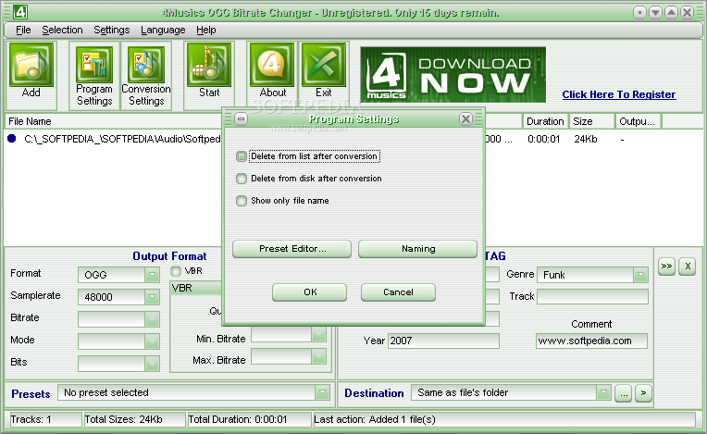
Task: Cancel the Program Settings dialog
Action: click(398, 292)
